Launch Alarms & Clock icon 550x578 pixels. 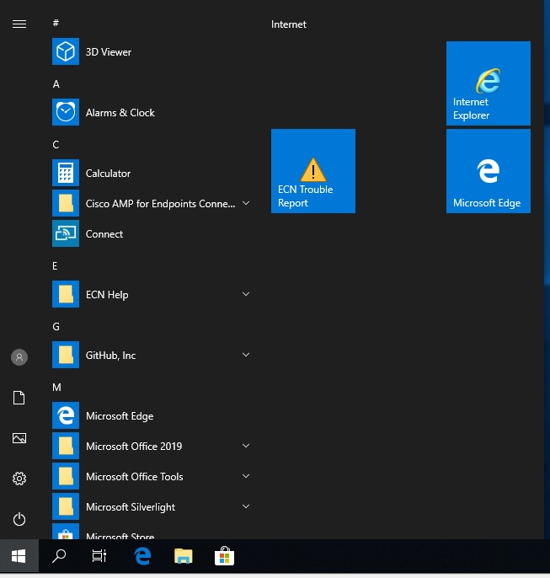point(66,112)
